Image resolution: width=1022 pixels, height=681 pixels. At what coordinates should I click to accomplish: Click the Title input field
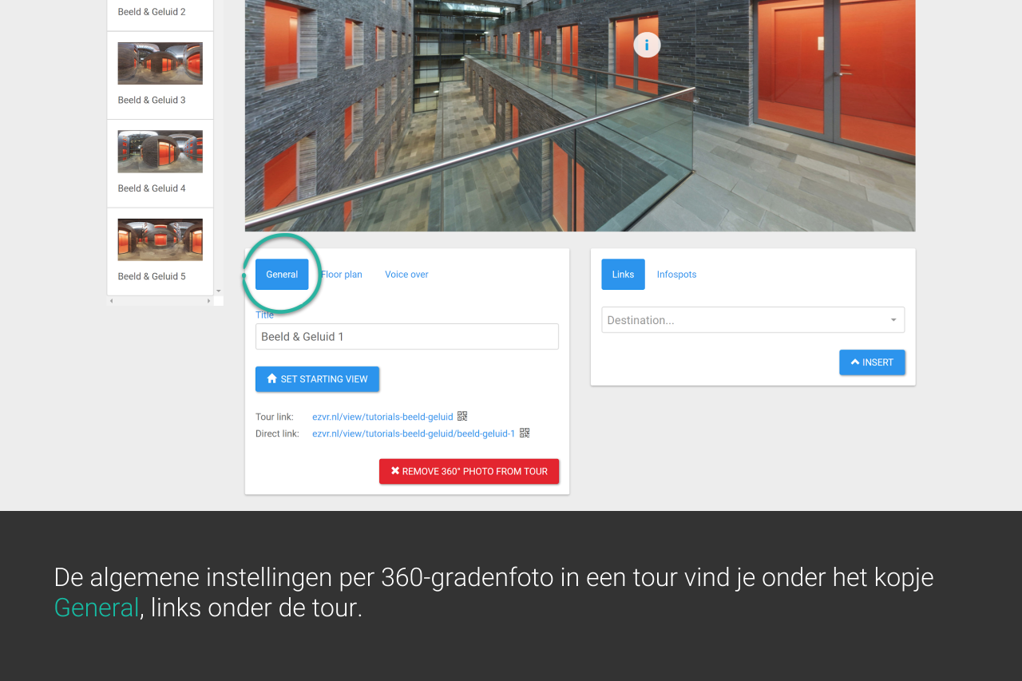407,337
